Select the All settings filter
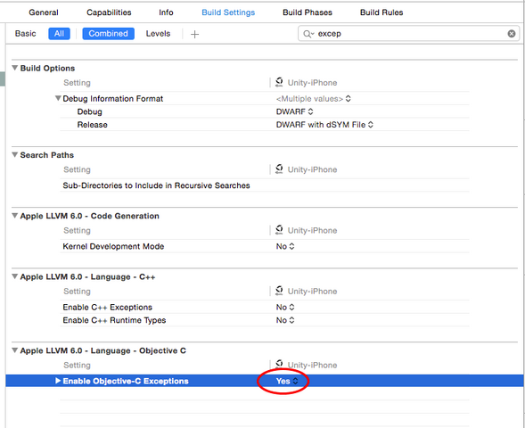The image size is (525, 428). 59,34
